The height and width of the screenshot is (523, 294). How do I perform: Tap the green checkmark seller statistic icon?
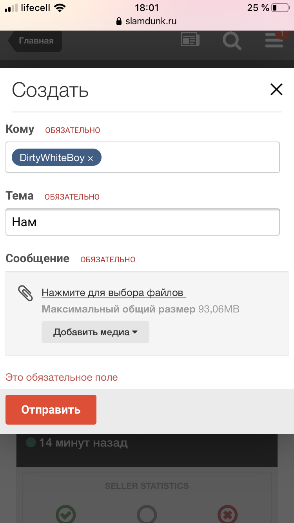point(65,514)
